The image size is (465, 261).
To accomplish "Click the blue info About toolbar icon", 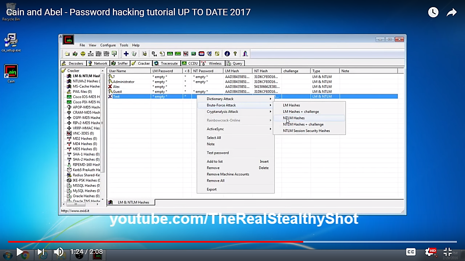I will click(x=227, y=54).
